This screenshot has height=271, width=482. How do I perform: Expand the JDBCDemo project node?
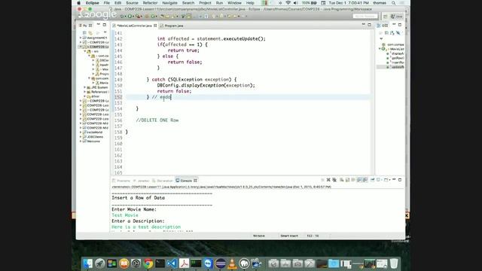(x=81, y=137)
